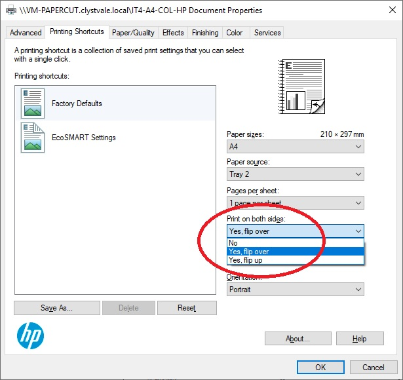Click the EcoSMART Settings shortcut icon
This screenshot has width=403, height=380.
(x=33, y=138)
